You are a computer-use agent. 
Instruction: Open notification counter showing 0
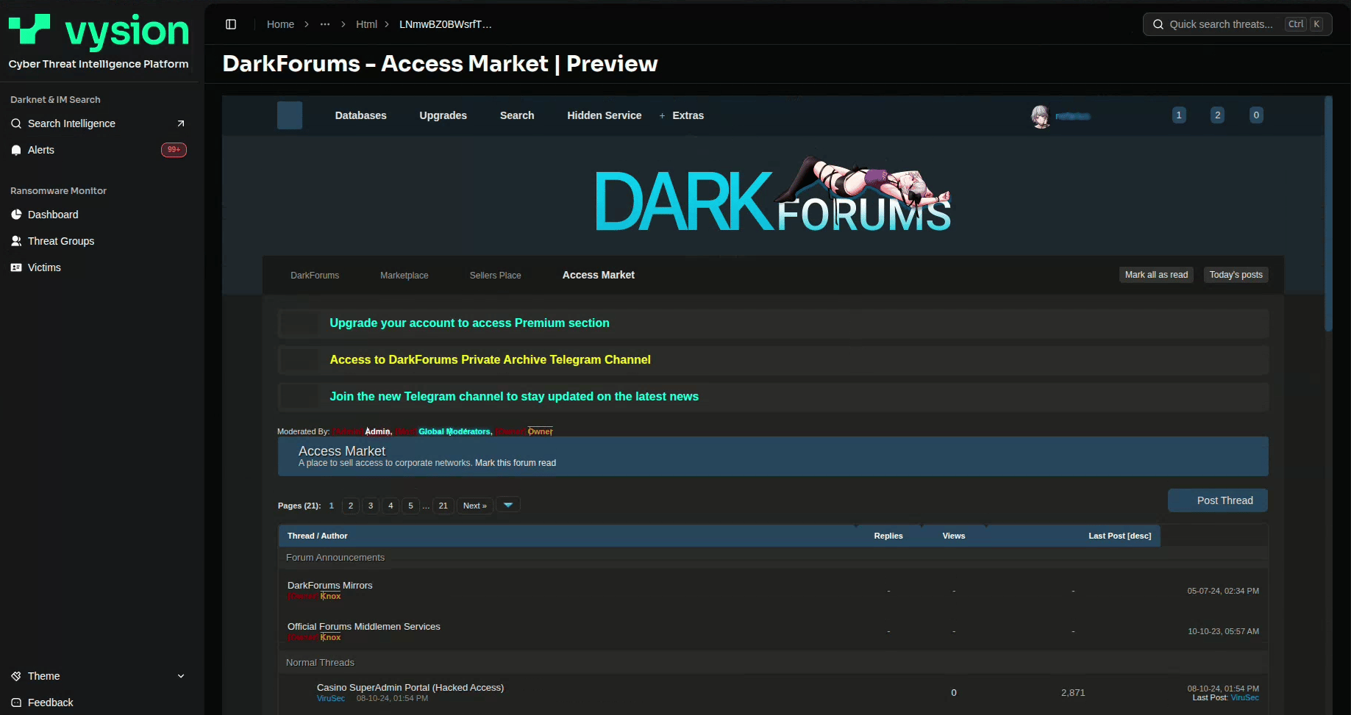pos(1256,115)
